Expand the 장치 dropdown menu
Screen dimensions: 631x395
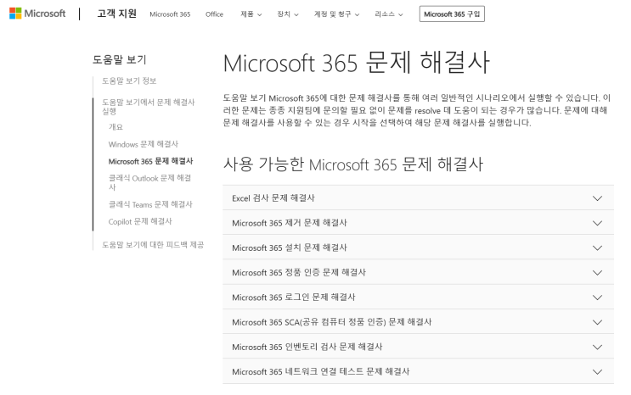click(287, 14)
